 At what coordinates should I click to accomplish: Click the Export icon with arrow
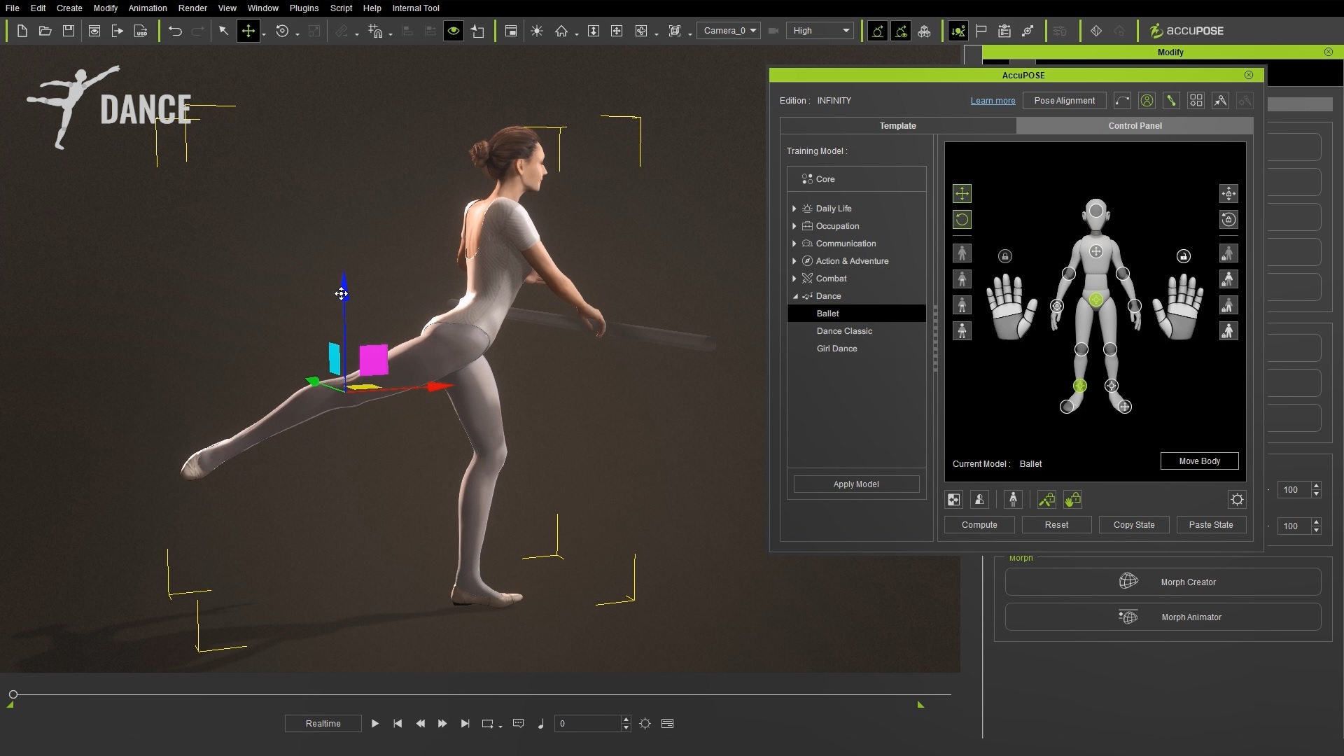[118, 31]
